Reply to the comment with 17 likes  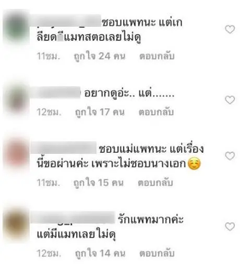(x=156, y=112)
